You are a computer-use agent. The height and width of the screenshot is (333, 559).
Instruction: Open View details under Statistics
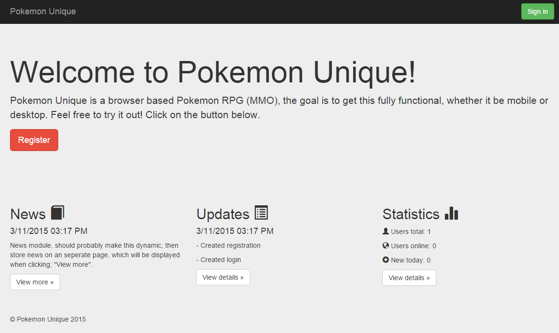(x=409, y=277)
